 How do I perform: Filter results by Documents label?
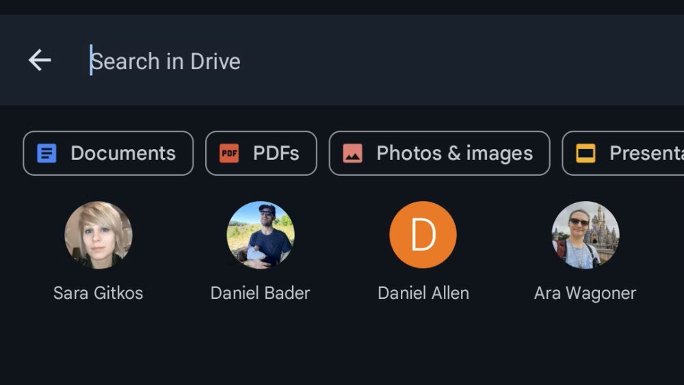click(123, 153)
